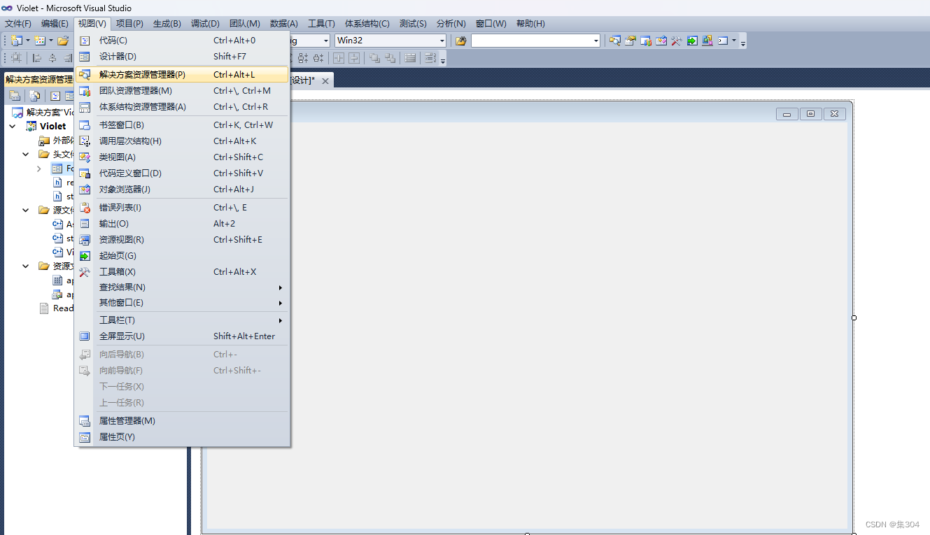Click the Open File folder icon
The image size is (930, 535).
pos(63,41)
